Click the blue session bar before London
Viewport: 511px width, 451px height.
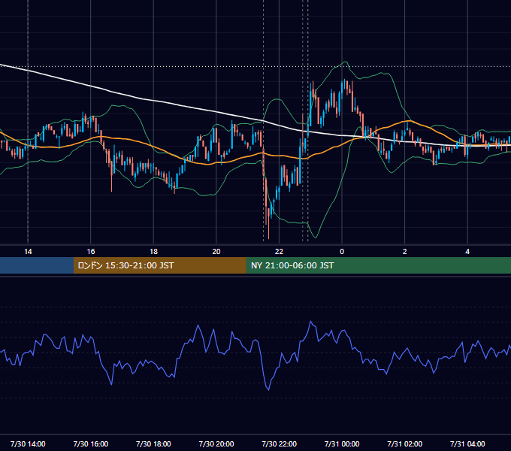[x=37, y=265]
